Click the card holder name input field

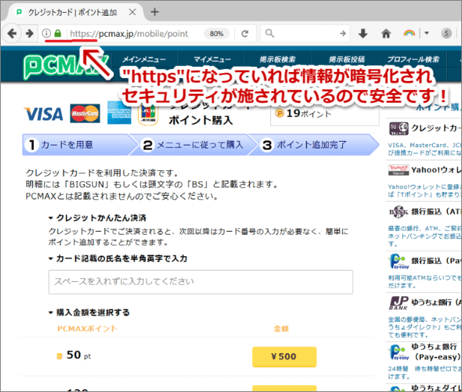[x=201, y=282]
